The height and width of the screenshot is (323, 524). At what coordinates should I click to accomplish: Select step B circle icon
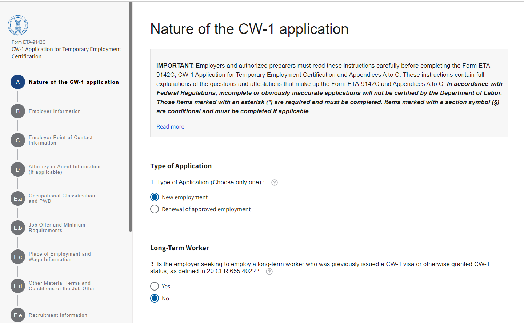[x=18, y=111]
